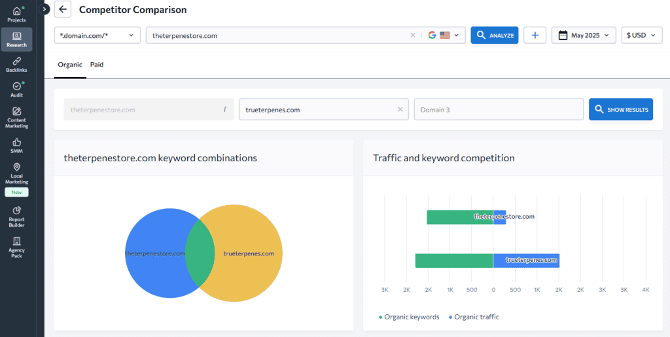Toggle Organic keywords legend item
Screen dimensions: 670x337
(x=409, y=317)
